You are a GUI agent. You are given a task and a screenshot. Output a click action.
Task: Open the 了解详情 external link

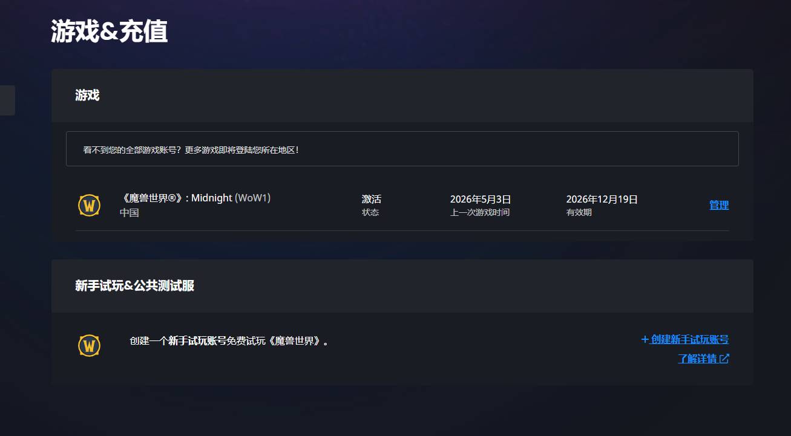click(x=703, y=359)
